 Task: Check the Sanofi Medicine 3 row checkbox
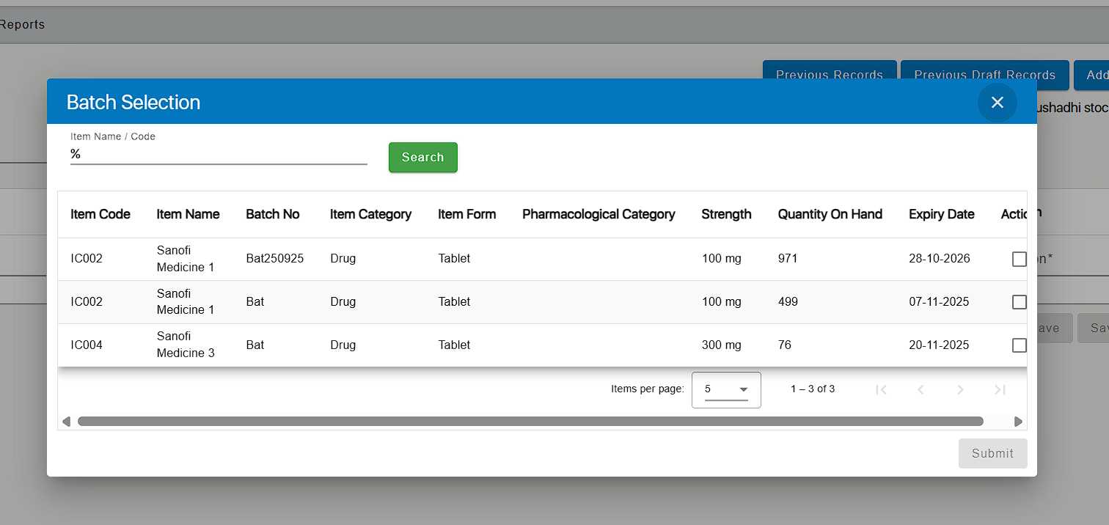pos(1019,345)
